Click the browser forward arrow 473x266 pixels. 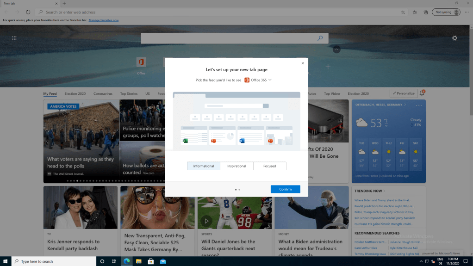[17, 12]
